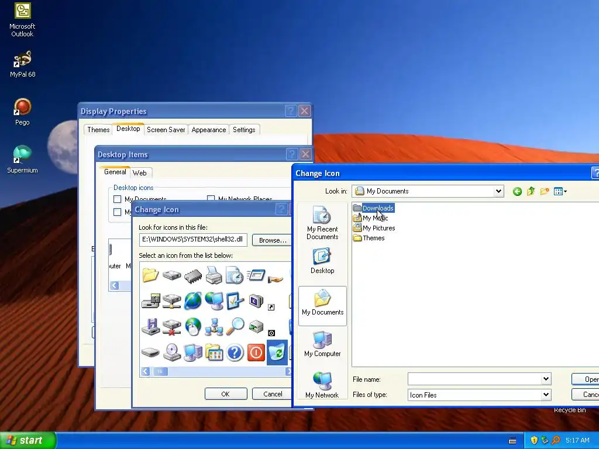The height and width of the screenshot is (449, 599).
Task: Expand the Look in dropdown
Action: [498, 191]
